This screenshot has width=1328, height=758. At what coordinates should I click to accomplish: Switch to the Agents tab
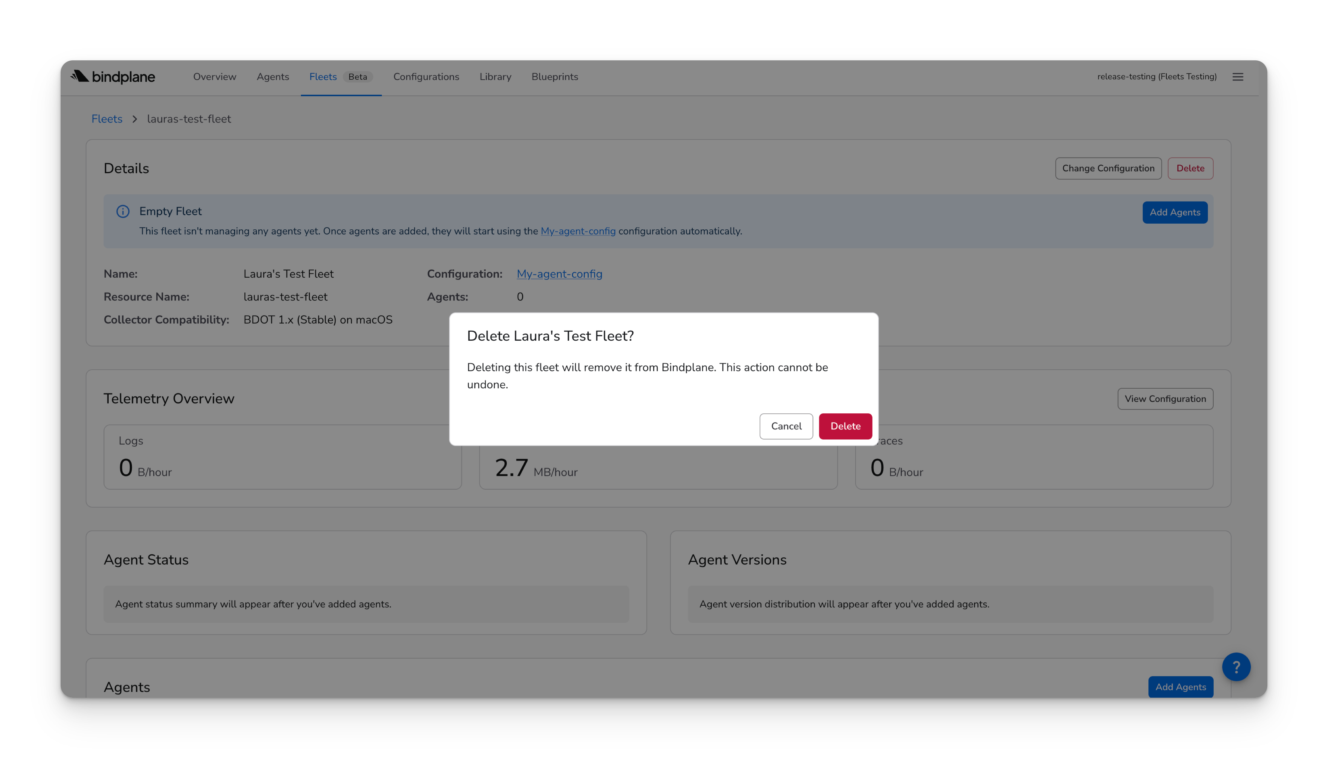273,77
